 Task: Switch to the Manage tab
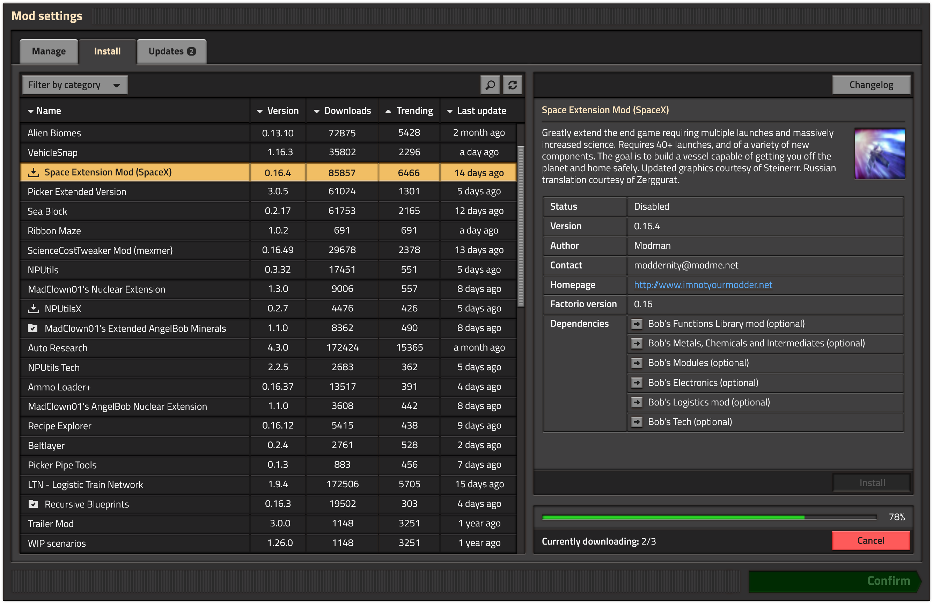49,51
